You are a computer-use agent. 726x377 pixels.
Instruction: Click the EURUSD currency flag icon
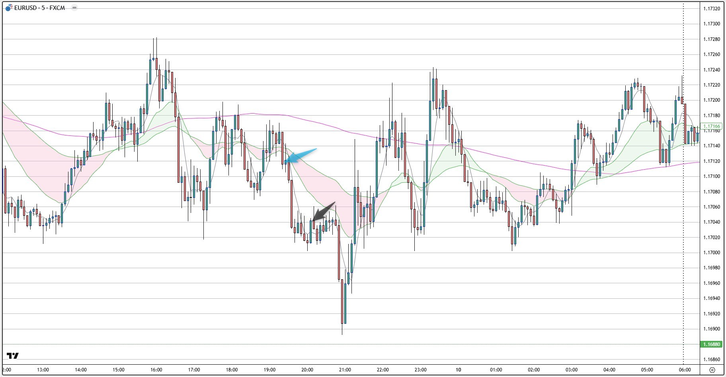(x=8, y=8)
